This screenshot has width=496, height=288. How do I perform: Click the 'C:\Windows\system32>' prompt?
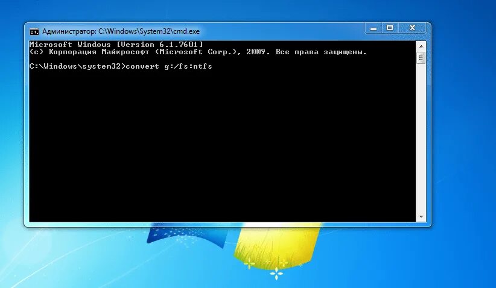[77, 66]
